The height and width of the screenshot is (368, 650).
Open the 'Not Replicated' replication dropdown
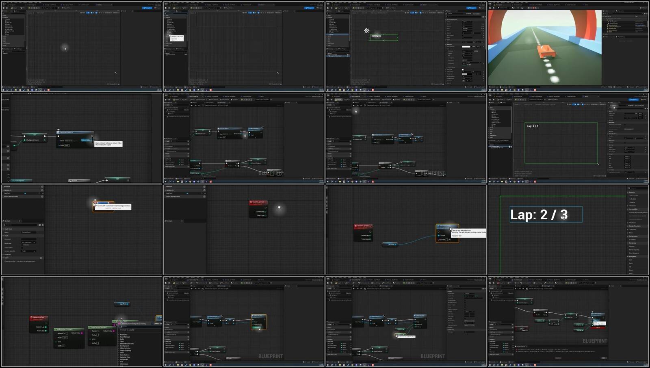tap(28, 242)
